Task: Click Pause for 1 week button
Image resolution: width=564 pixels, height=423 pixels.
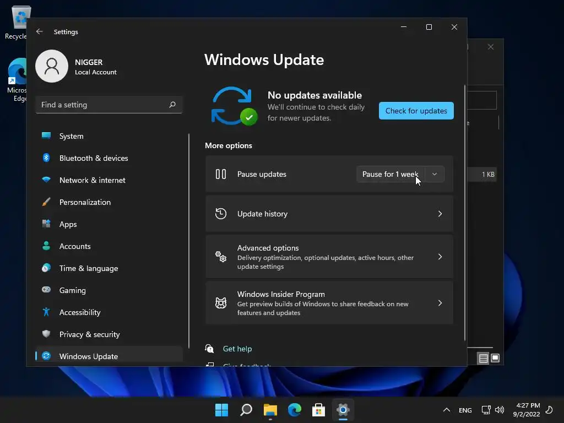Action: tap(391, 174)
